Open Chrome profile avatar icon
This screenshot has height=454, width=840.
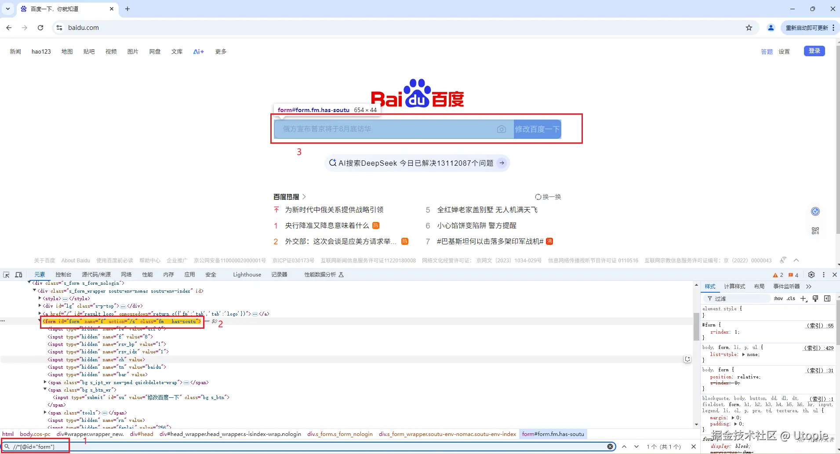click(771, 28)
